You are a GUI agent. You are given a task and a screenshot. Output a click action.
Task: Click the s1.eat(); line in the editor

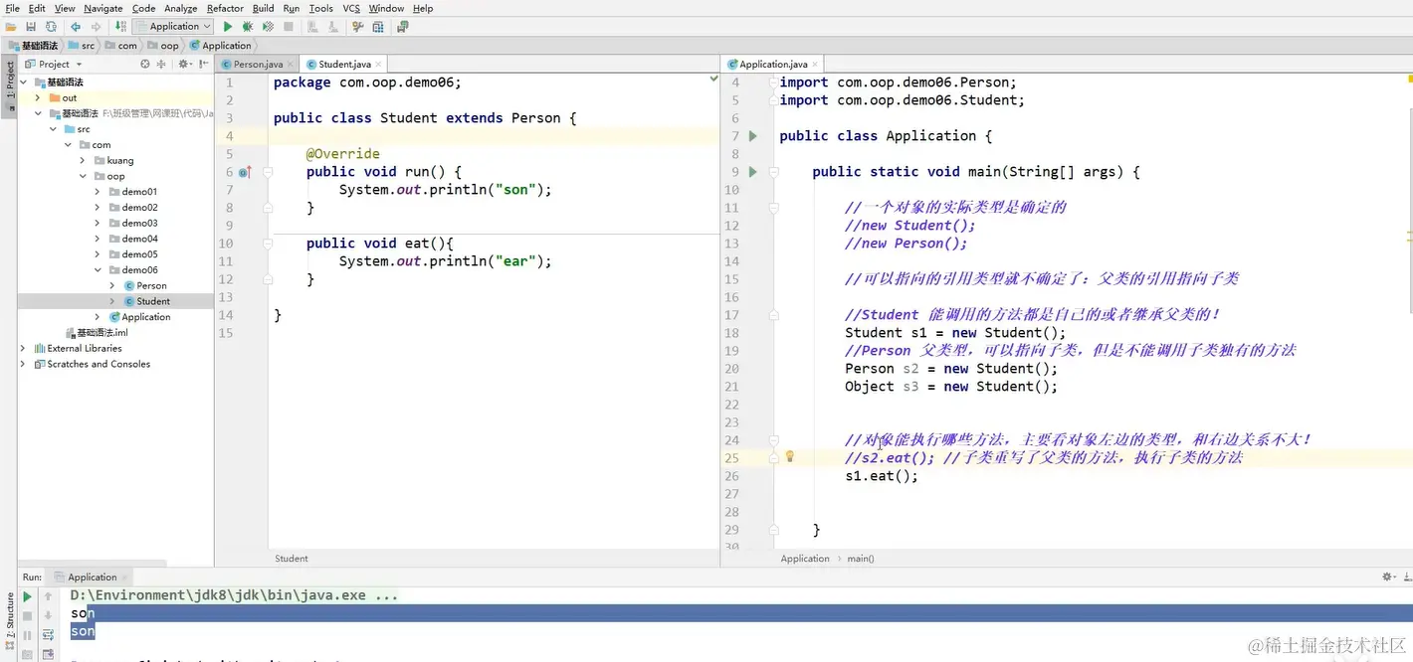(882, 476)
